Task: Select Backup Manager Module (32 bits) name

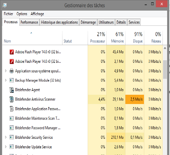Action: (38, 80)
